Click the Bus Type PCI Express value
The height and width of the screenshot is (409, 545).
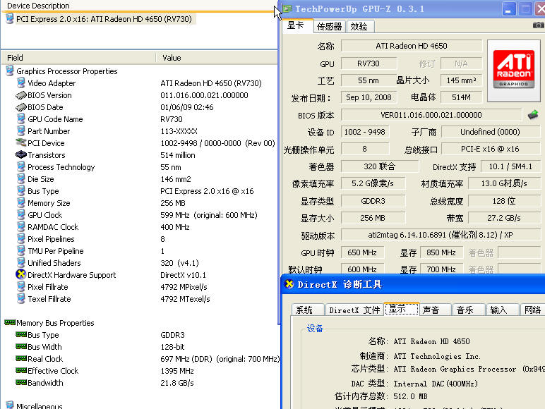click(x=207, y=191)
